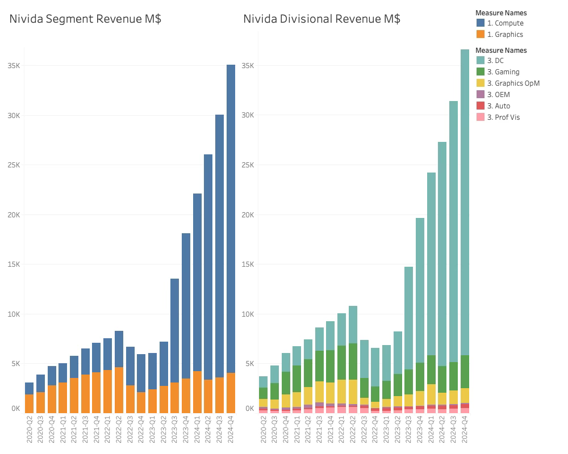This screenshot has width=568, height=454.
Task: Click the red Auto legend swatch
Action: [x=481, y=106]
